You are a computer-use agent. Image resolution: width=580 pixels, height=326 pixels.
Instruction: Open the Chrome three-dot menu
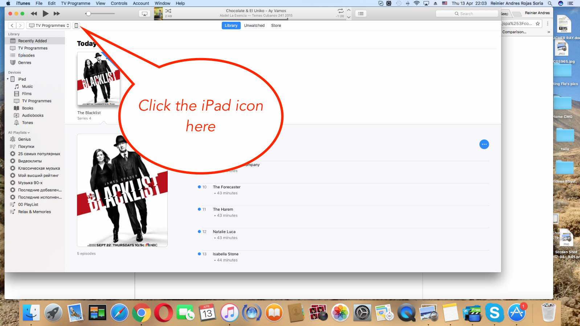point(548,24)
